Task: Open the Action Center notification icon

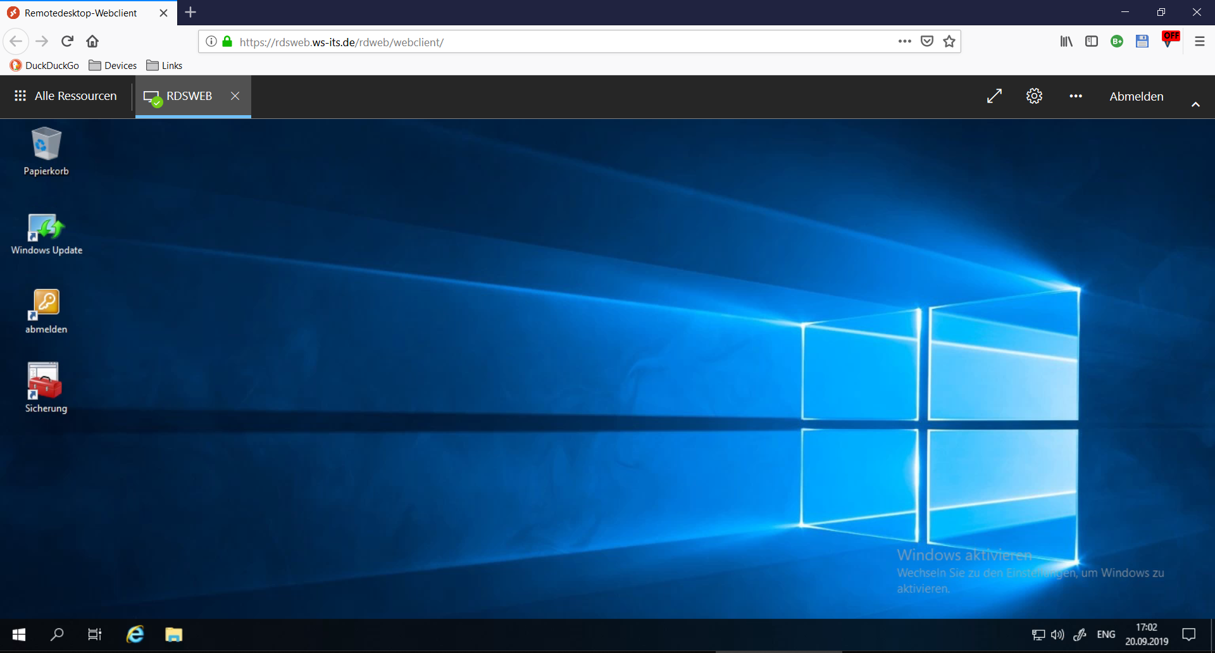Action: click(1189, 634)
